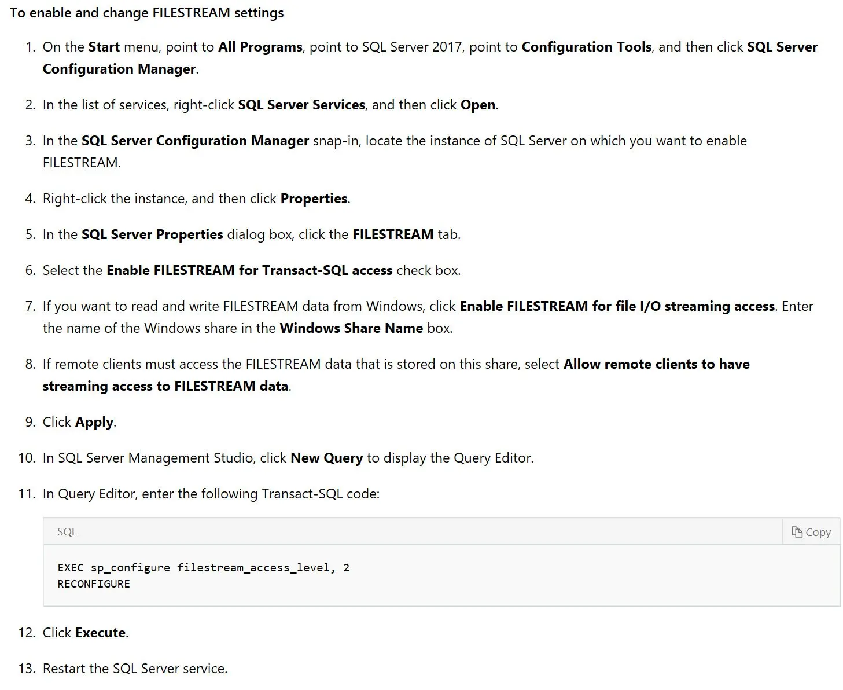
Task: Click the bold text "Windows Share Name"
Action: point(351,328)
